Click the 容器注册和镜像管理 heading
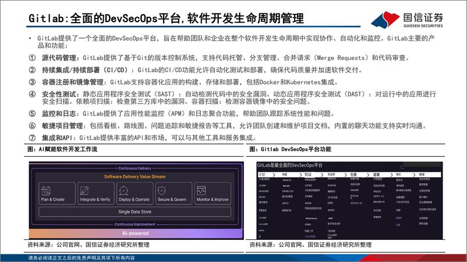Viewport: 467px width, 262px height. (74, 82)
